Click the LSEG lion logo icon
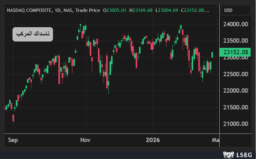Screen dimensions: 256x159 pos(228,154)
